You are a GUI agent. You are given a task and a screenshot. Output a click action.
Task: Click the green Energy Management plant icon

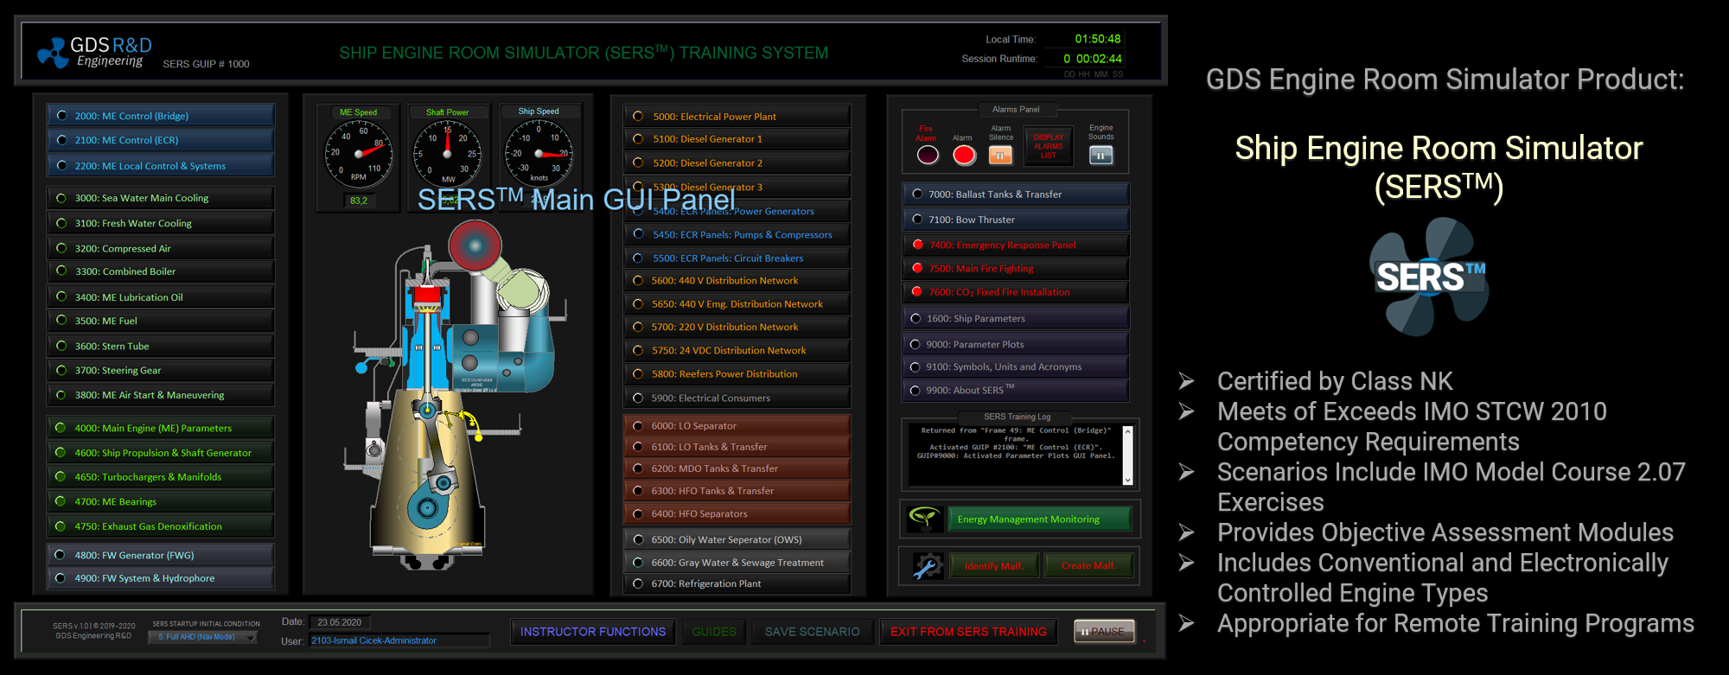point(924,519)
